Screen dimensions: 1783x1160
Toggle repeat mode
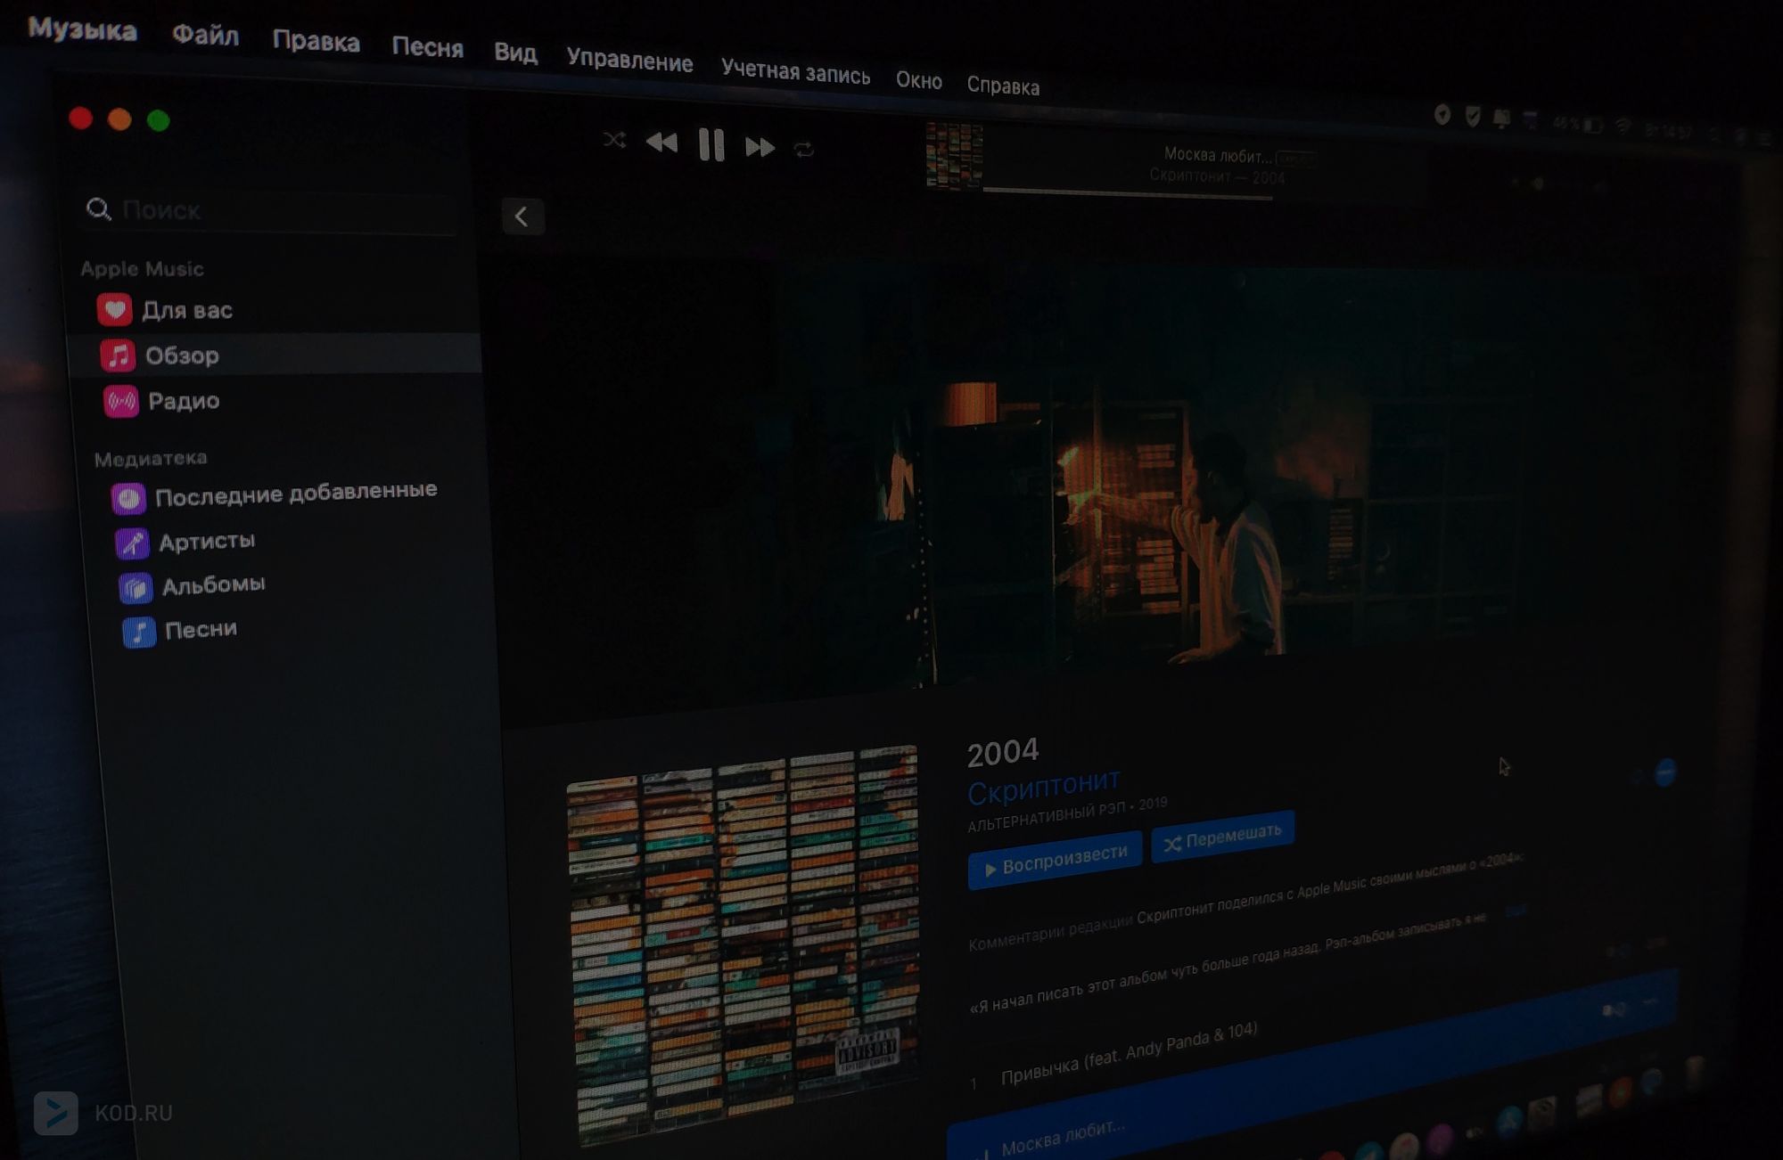pos(804,150)
